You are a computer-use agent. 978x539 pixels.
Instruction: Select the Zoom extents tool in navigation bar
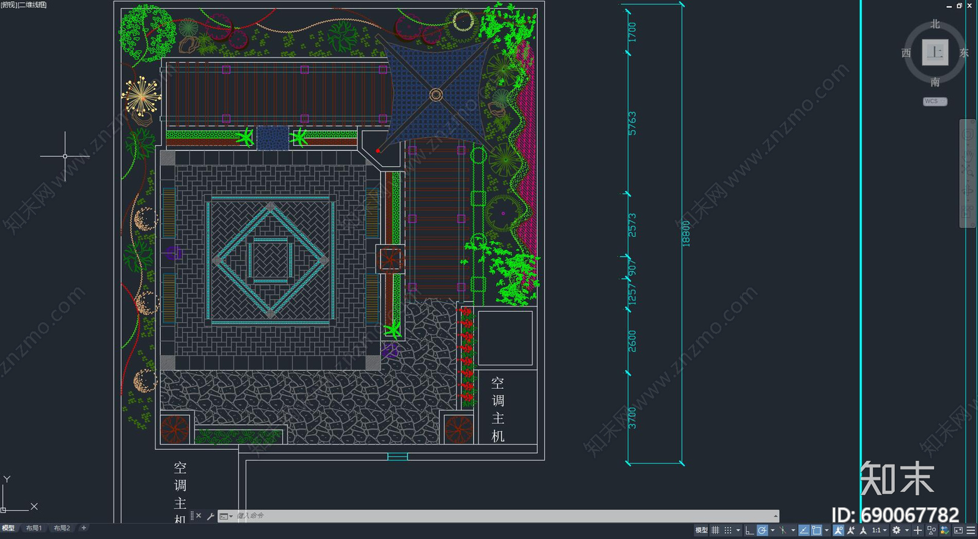pyautogui.click(x=968, y=172)
